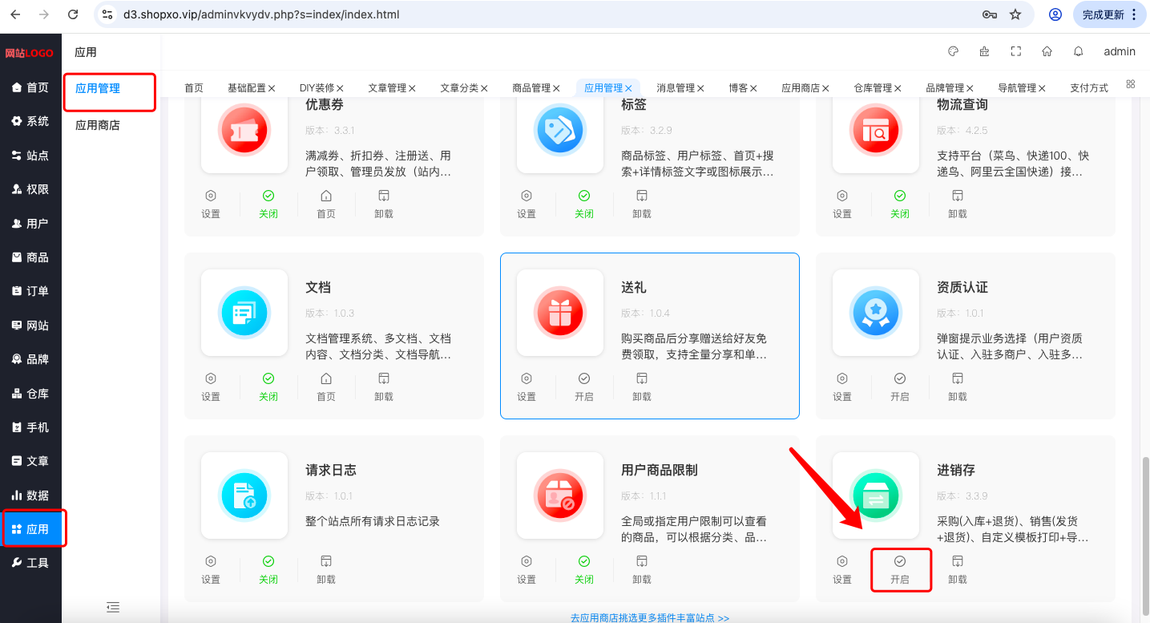Enable the 资质认证 plugin via 开启
1150x623 pixels.
900,386
